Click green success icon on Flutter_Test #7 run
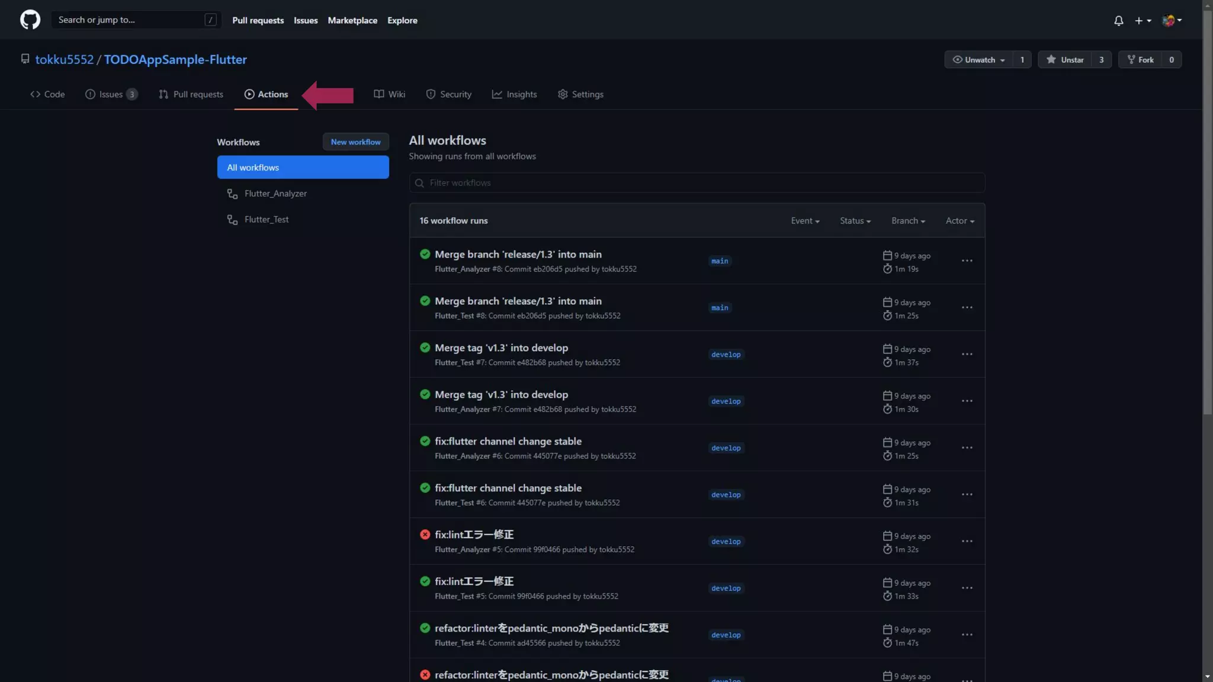This screenshot has width=1213, height=682. pyautogui.click(x=425, y=348)
